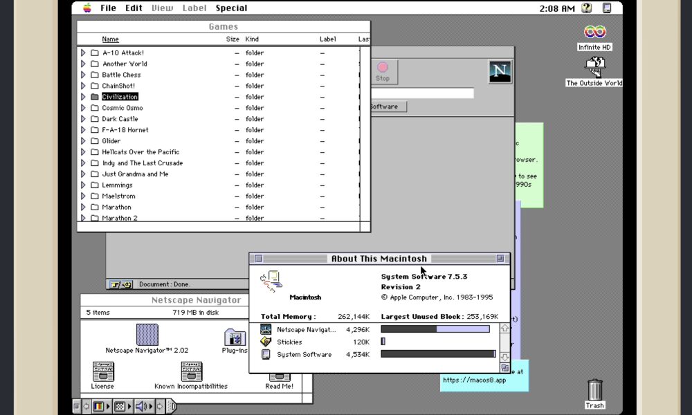692x415 pixels.
Task: Open the File menu
Action: [108, 8]
